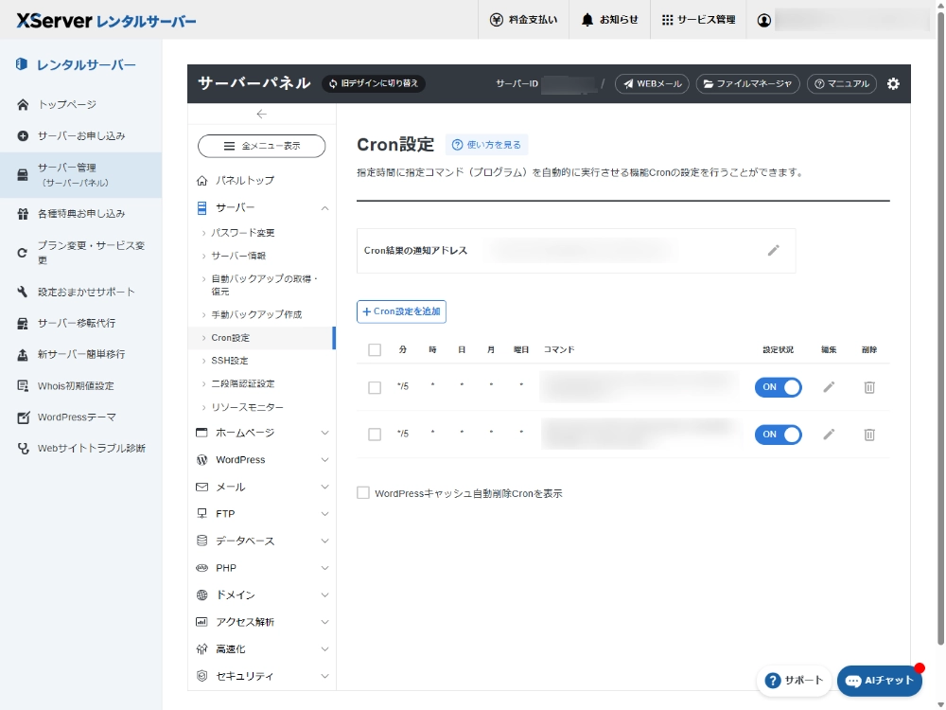
Task: Turn off the first Cron job ON switch
Action: point(778,387)
